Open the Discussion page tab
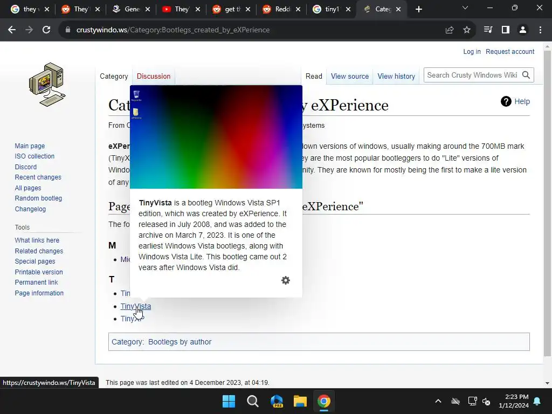This screenshot has height=414, width=552. (x=154, y=76)
